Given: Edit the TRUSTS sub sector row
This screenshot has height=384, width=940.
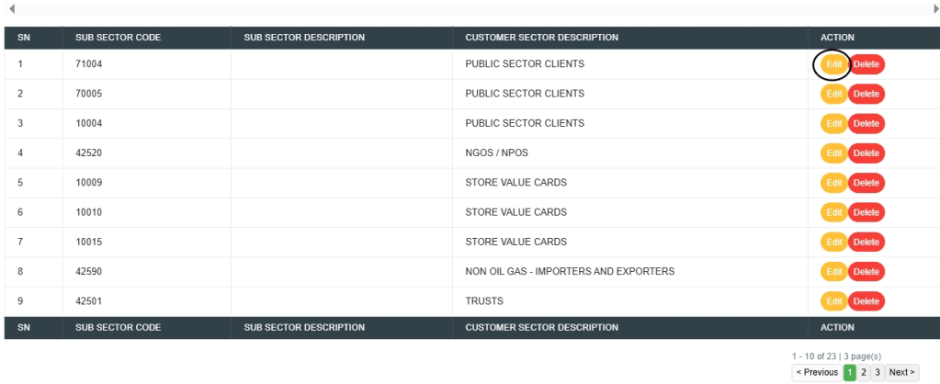Looking at the screenshot, I should tap(833, 301).
